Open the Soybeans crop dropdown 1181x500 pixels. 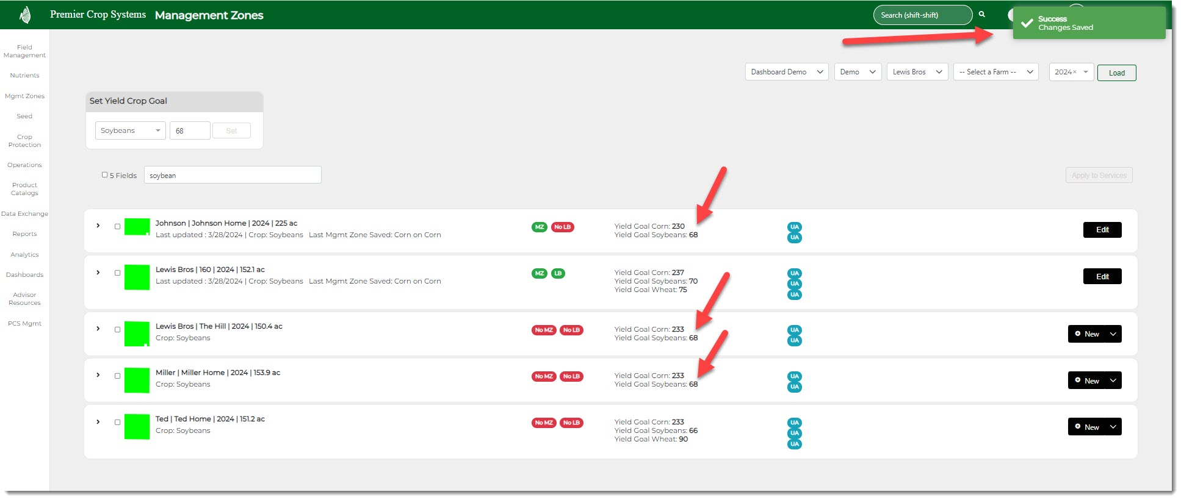(130, 130)
